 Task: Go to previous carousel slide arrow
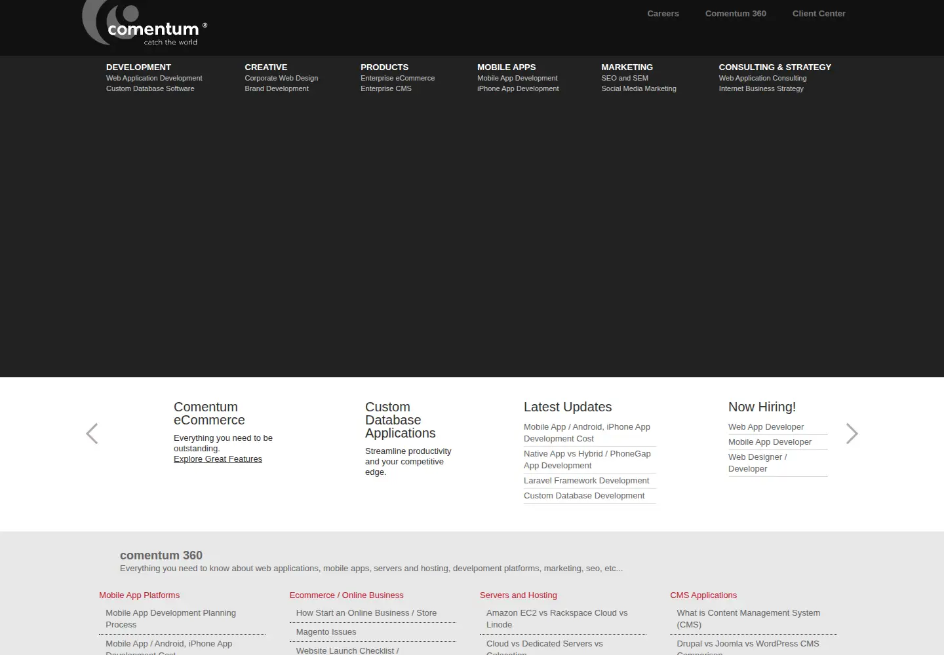[x=92, y=434]
